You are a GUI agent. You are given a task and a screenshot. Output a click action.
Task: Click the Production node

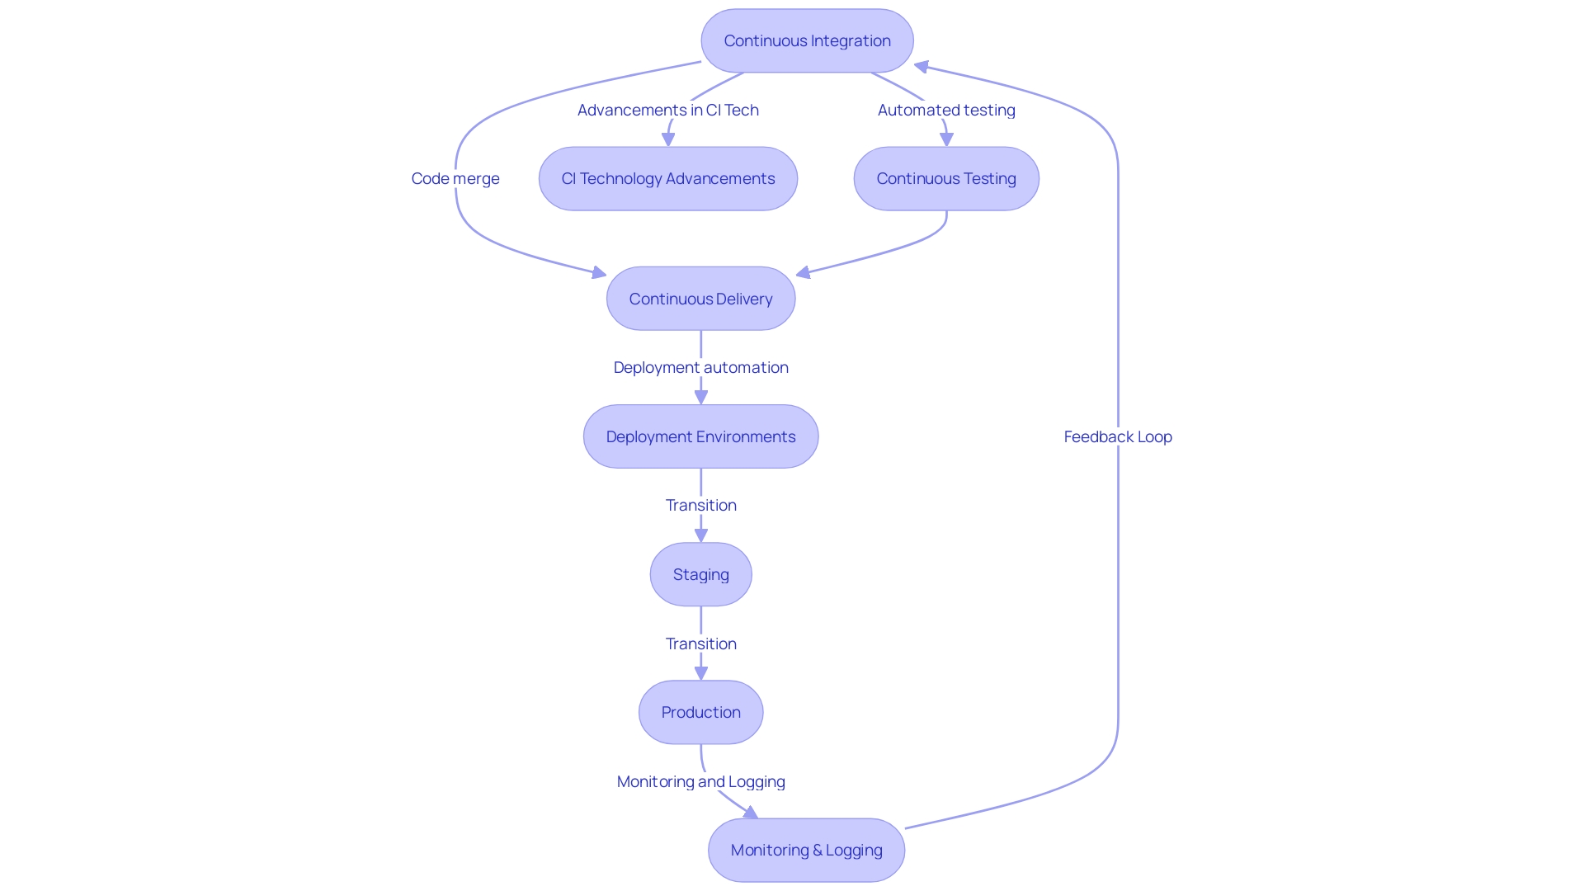[700, 713]
